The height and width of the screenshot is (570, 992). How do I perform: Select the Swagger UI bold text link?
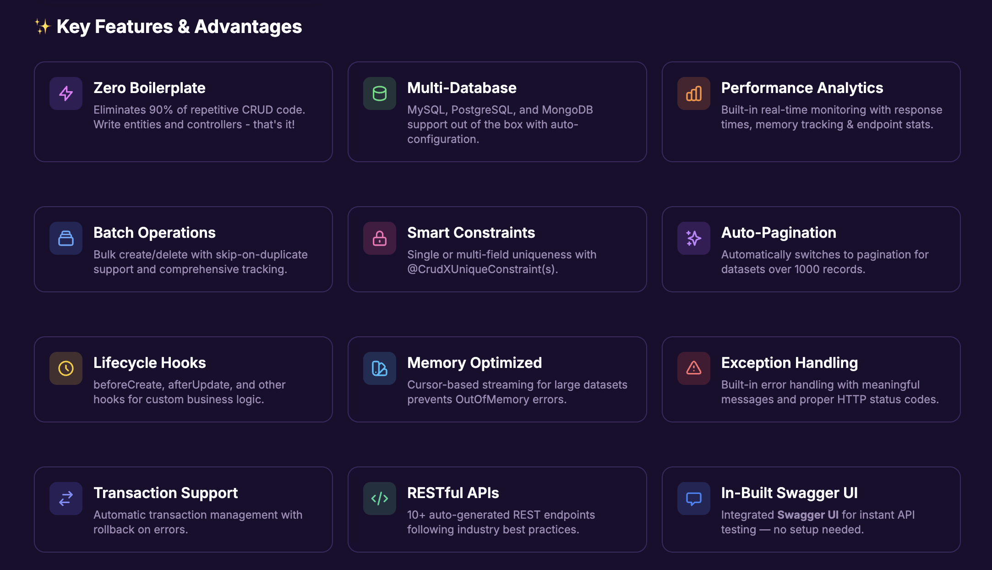click(808, 515)
